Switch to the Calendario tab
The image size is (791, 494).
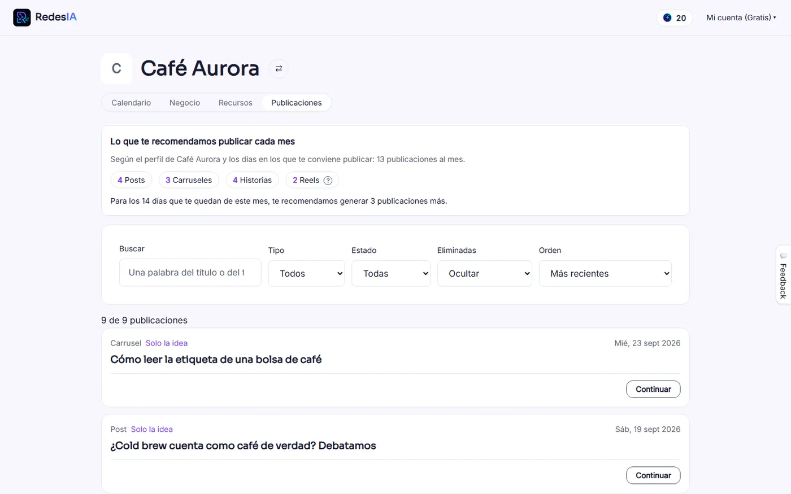tap(131, 103)
